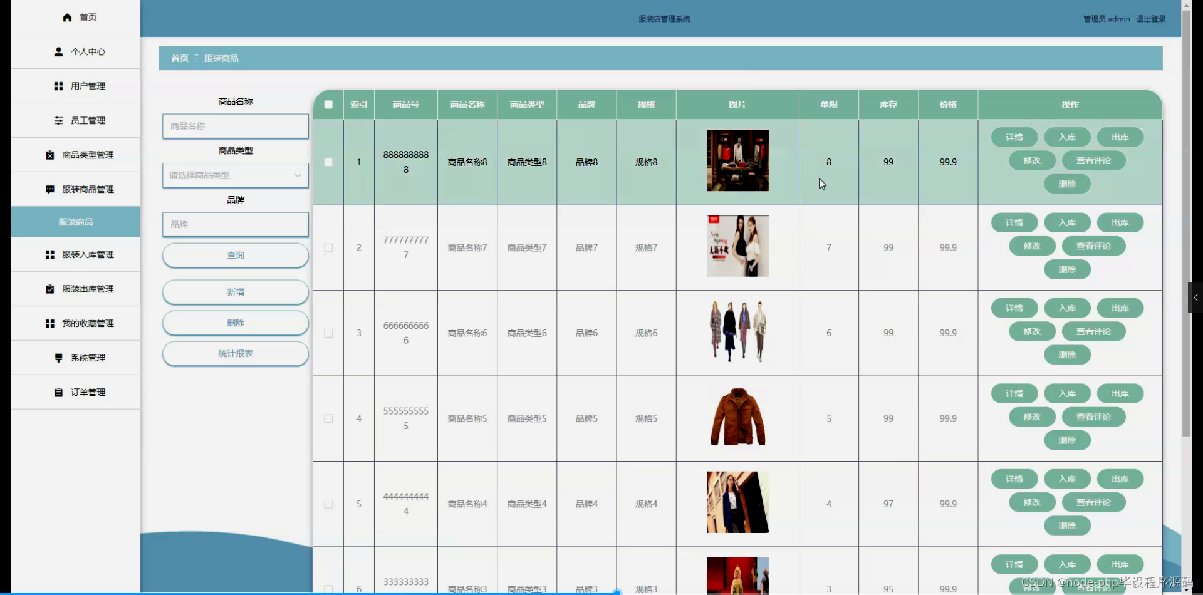The width and height of the screenshot is (1203, 595).
Task: Tick the checkbox on 商品名称6 row
Action: (328, 334)
